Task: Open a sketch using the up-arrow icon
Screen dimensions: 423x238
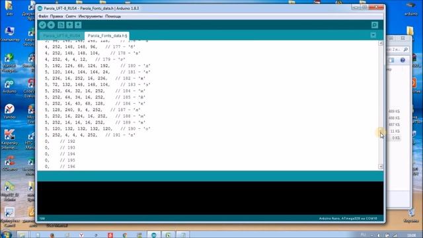Action: click(69, 25)
